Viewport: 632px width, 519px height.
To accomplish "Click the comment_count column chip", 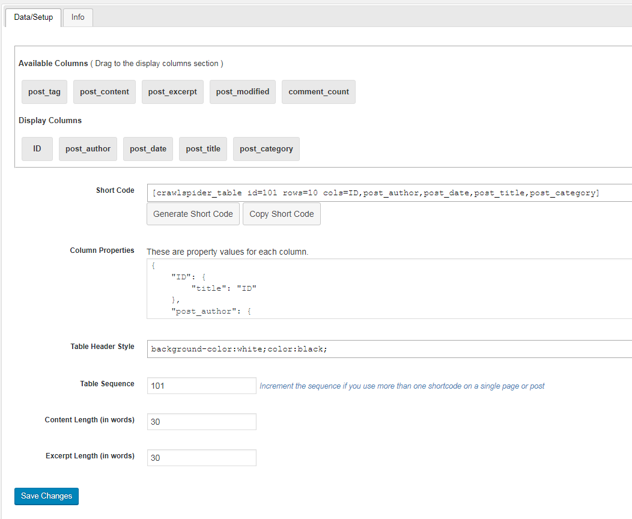I will coord(318,92).
